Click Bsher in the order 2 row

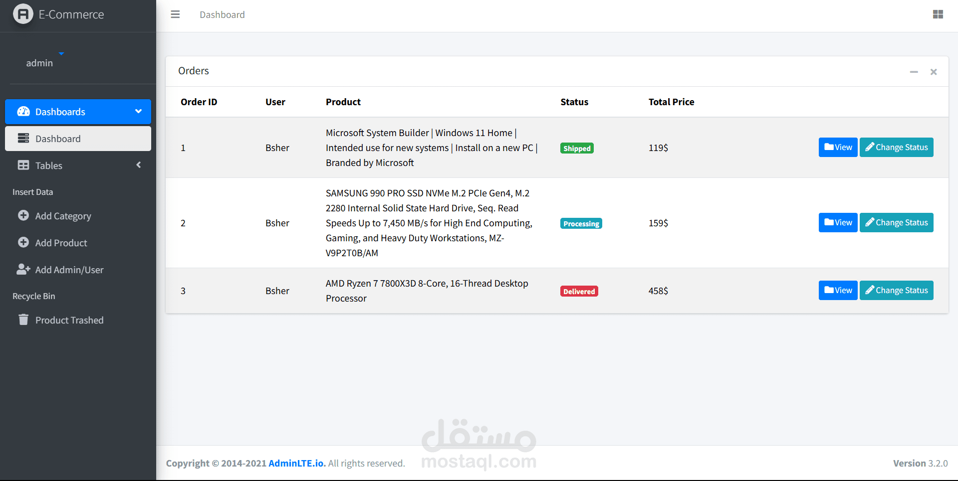click(x=277, y=223)
